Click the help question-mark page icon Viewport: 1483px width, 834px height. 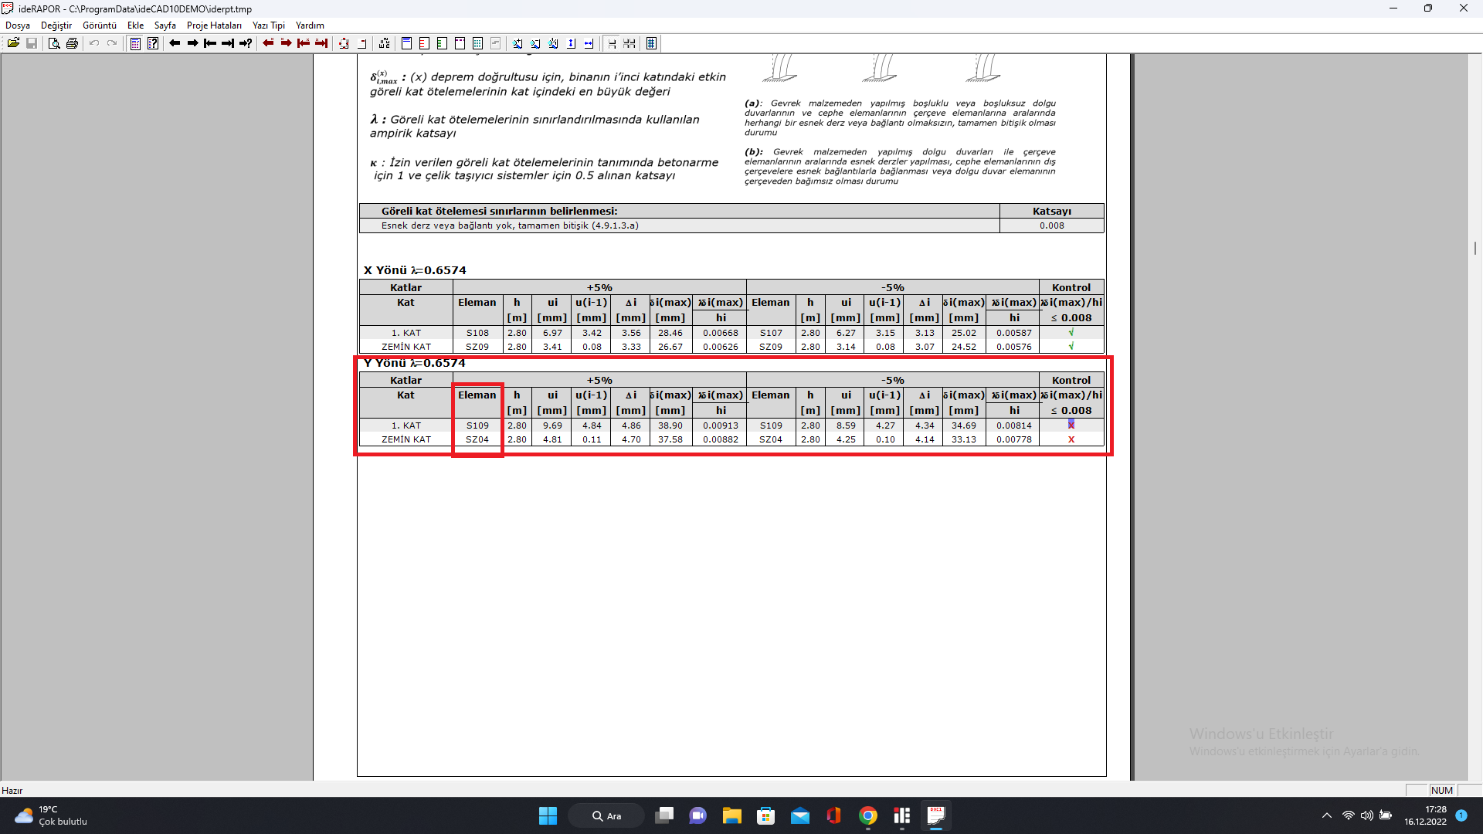[153, 43]
